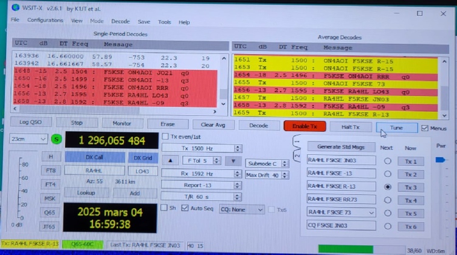The height and width of the screenshot is (255, 457).
Task: Click the green S band indicator button
Action: pos(57,140)
